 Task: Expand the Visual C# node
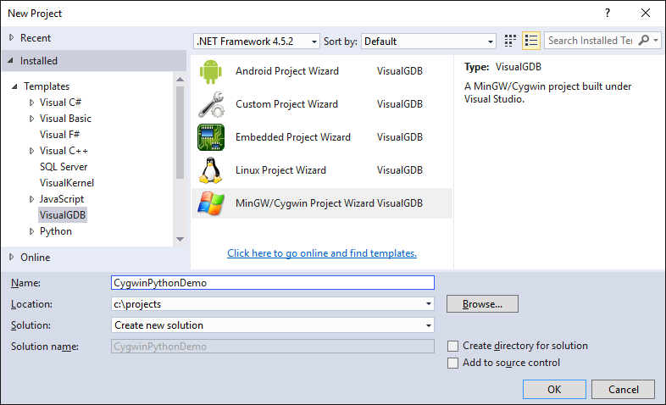(x=32, y=103)
